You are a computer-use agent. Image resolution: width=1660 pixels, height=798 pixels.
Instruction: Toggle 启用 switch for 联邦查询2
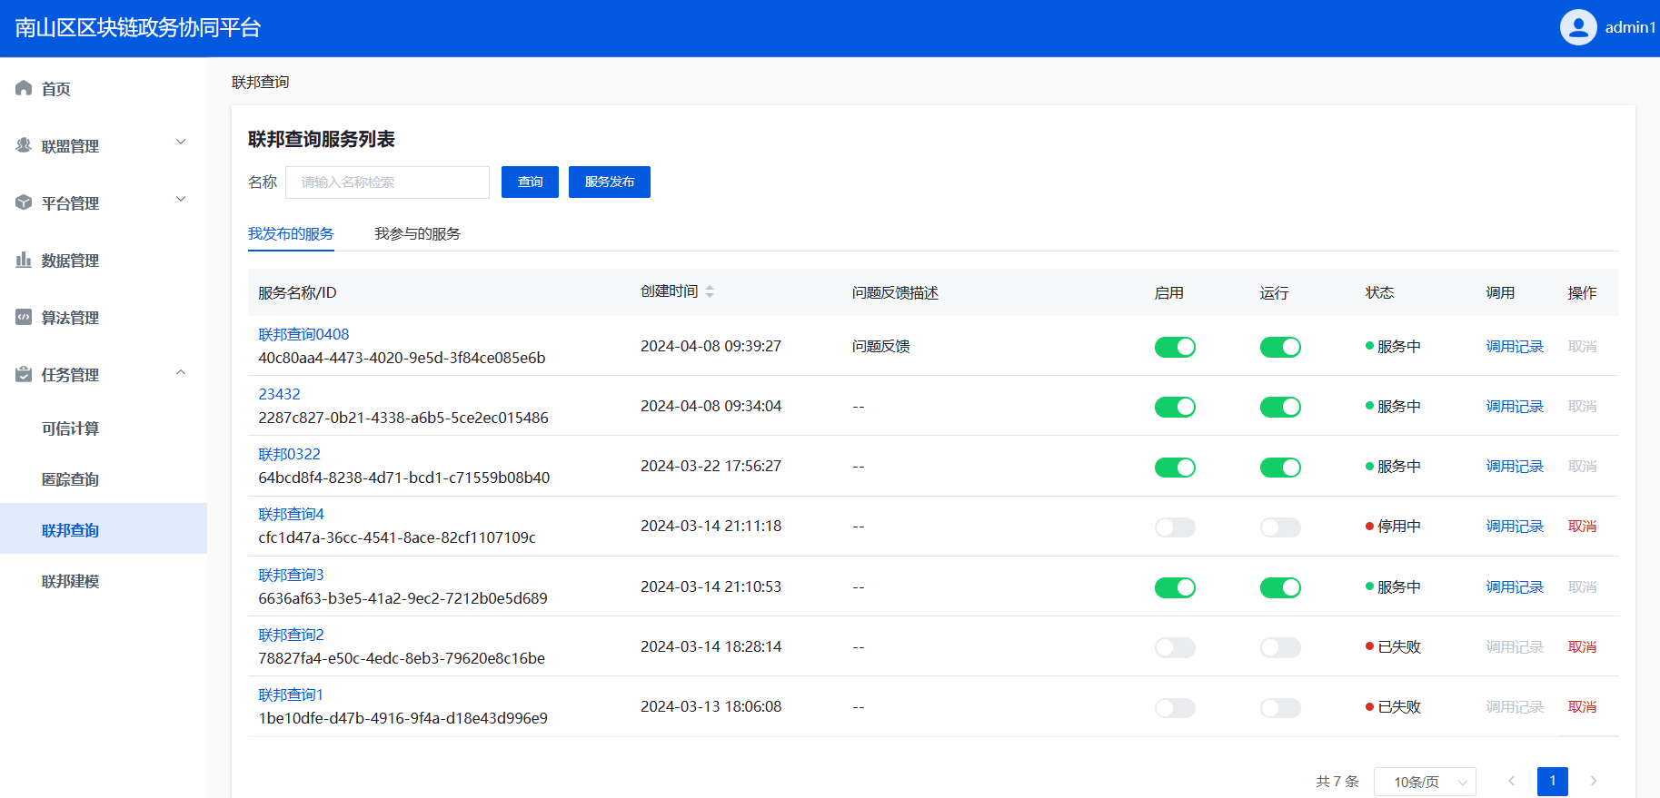(1175, 647)
